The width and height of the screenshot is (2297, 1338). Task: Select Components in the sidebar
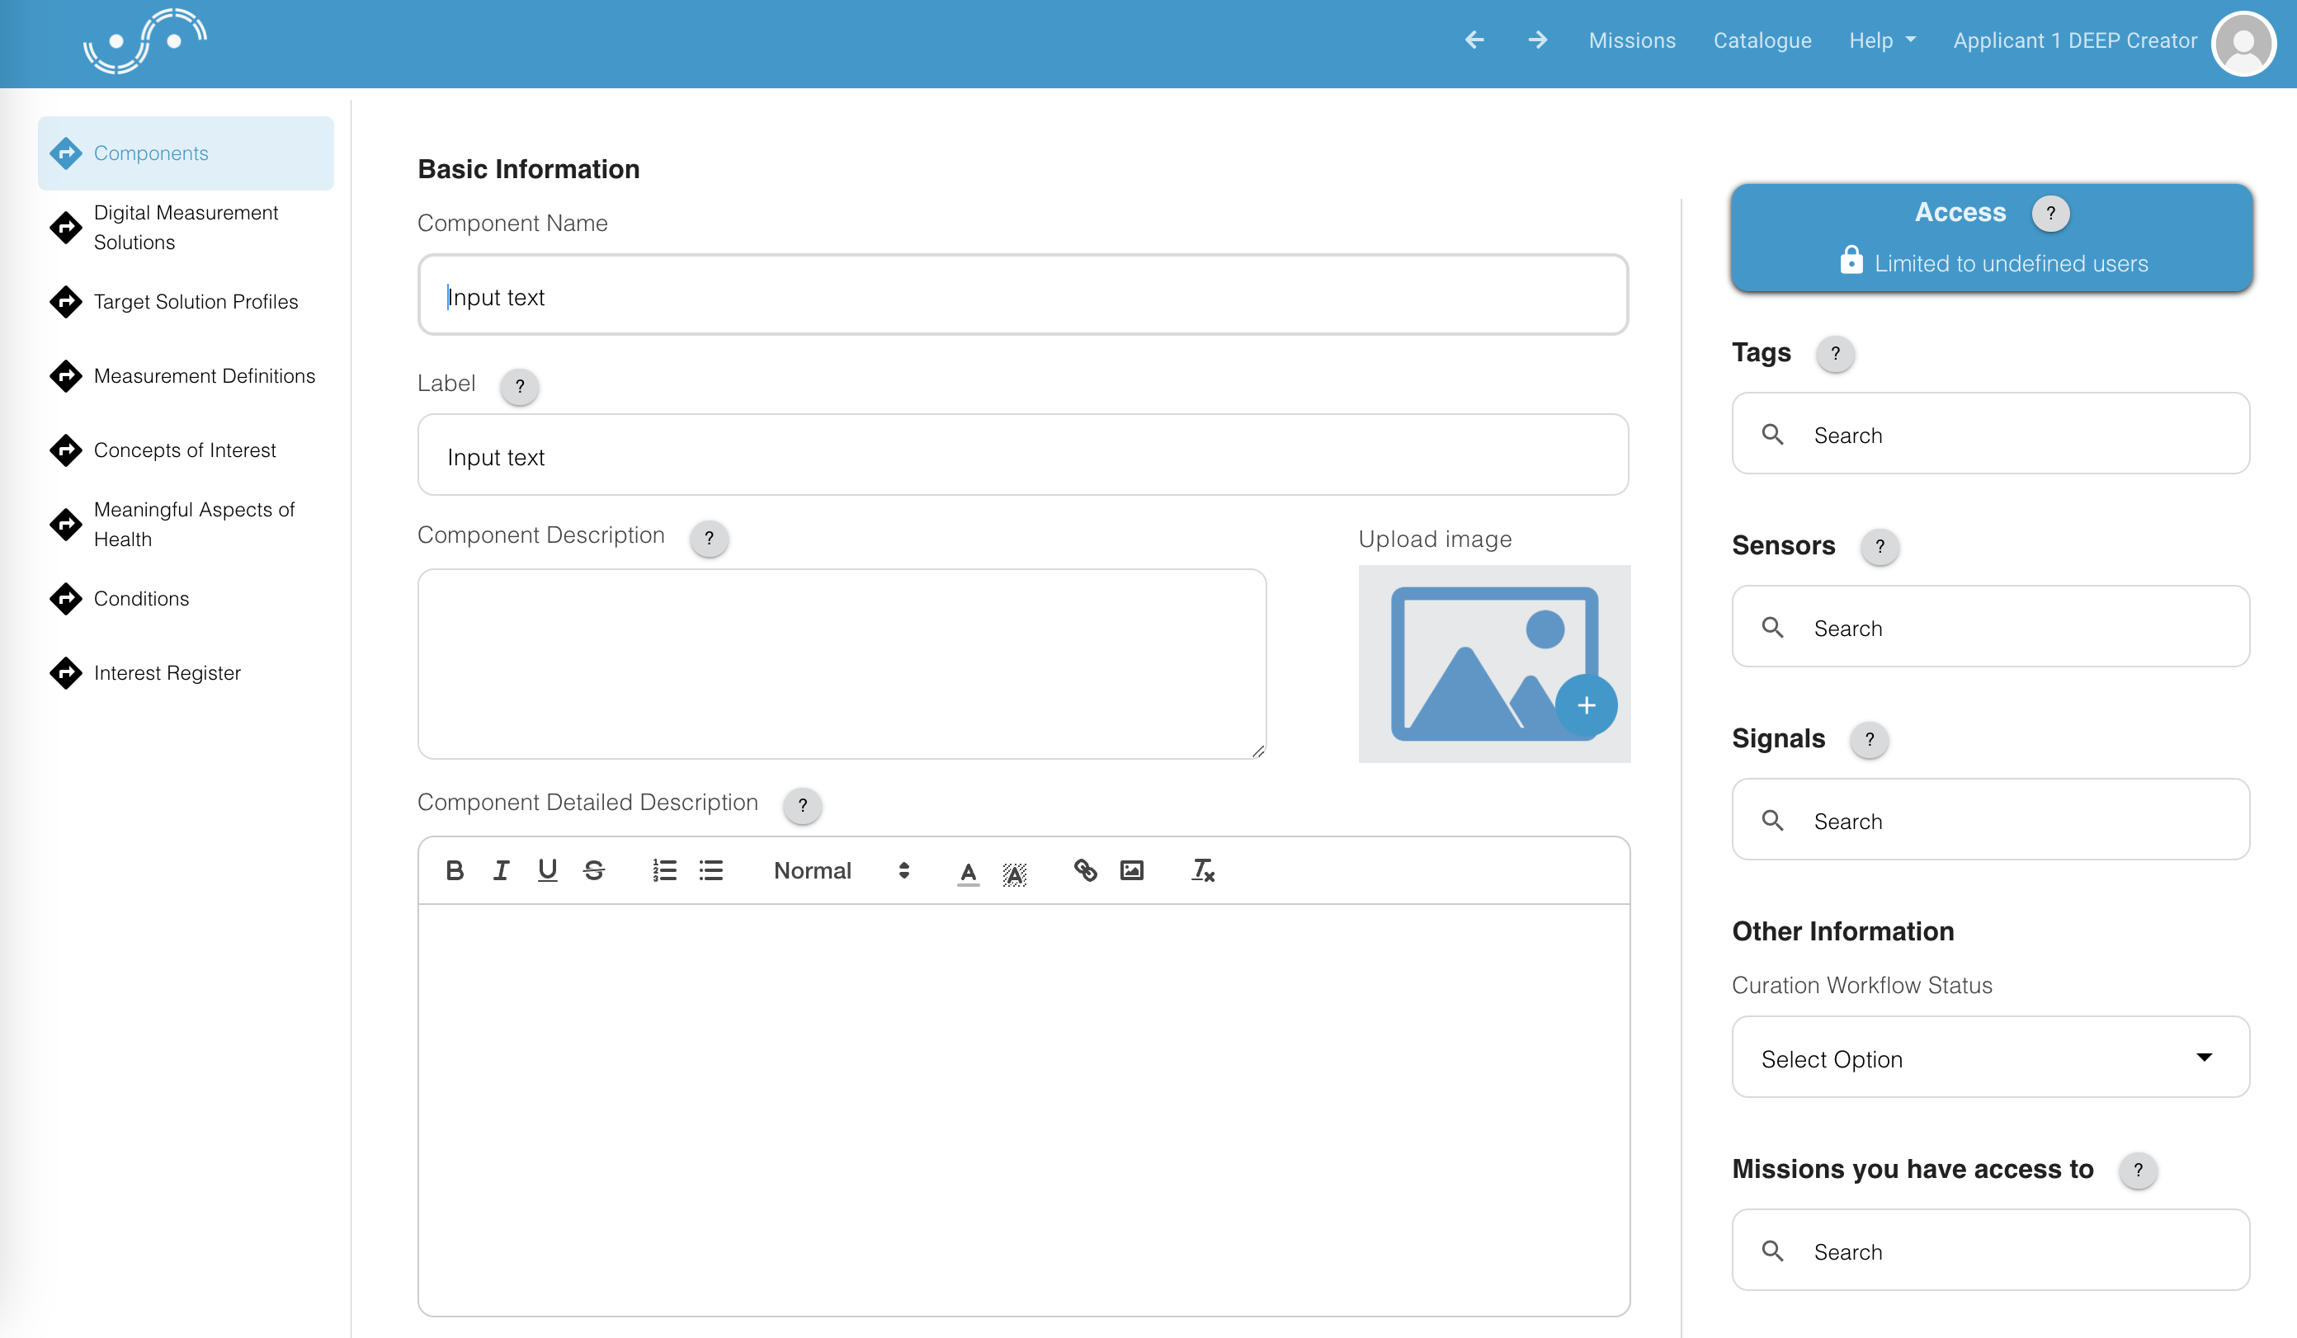[x=186, y=153]
